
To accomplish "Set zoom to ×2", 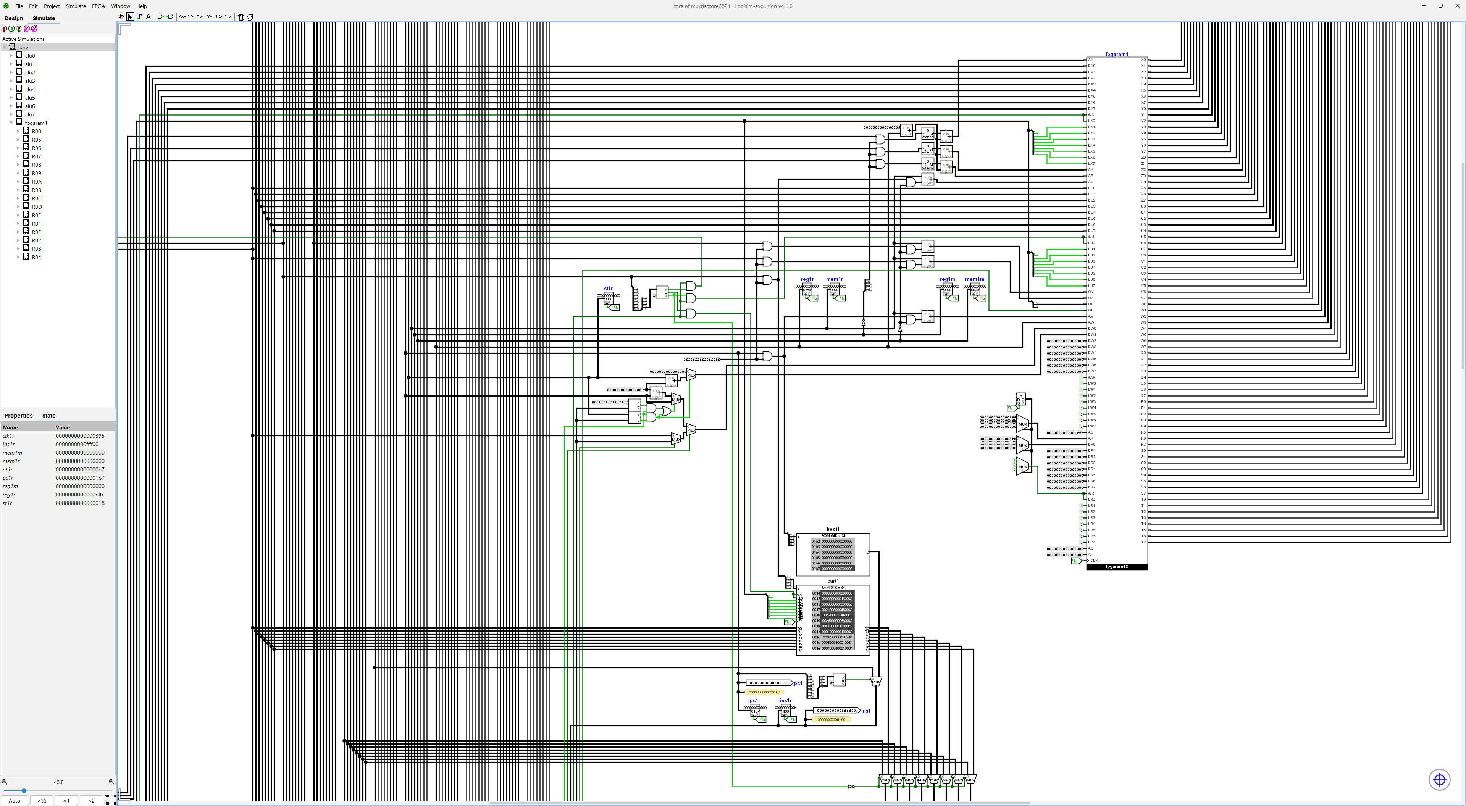I will pos(91,800).
